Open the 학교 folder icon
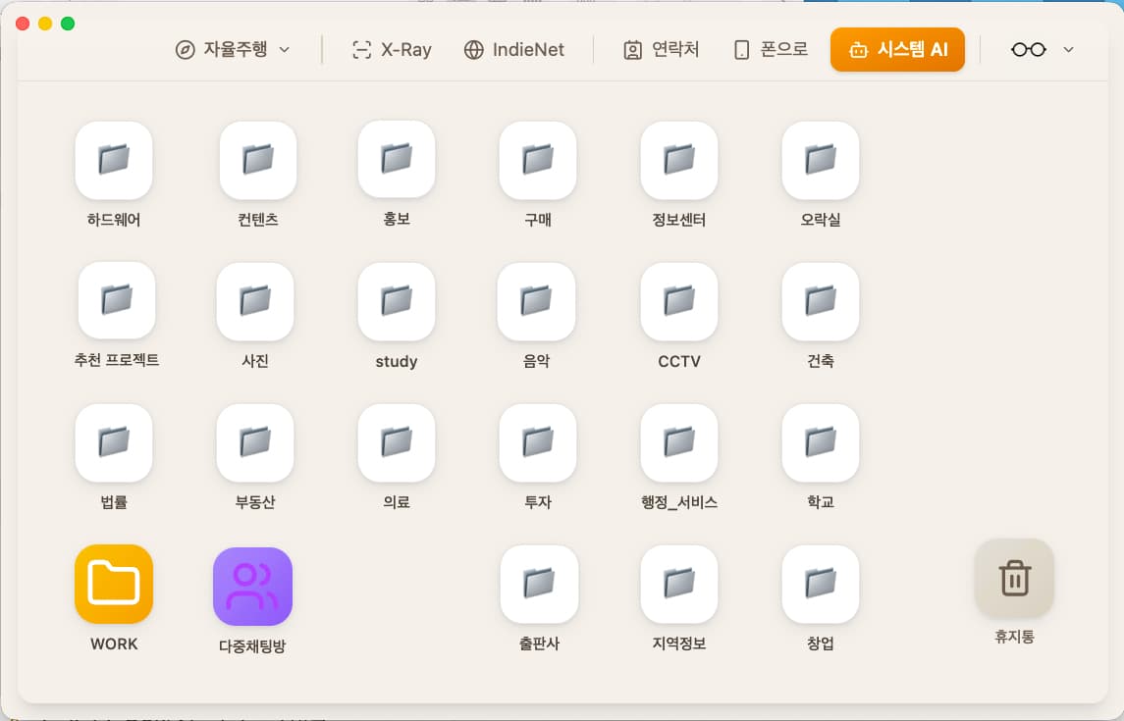Screen dimensions: 1124x721 pyautogui.click(x=820, y=442)
